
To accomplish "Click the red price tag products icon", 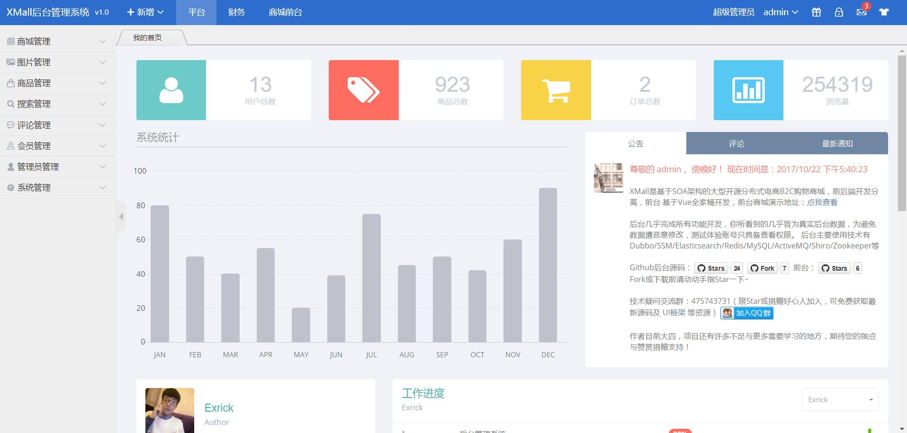I will point(363,90).
